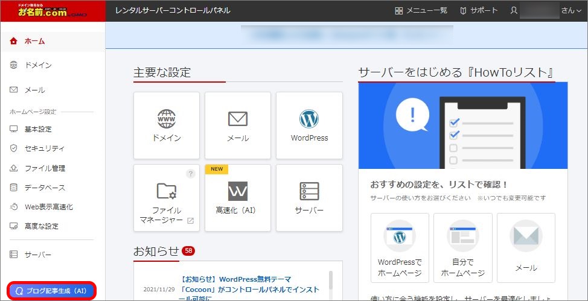Image resolution: width=588 pixels, height=301 pixels.
Task: Click the webpage layout icon for 自分でホームページ
Action: pos(463,236)
